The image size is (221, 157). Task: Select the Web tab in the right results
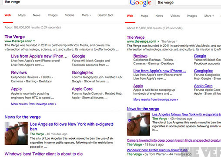(130, 16)
